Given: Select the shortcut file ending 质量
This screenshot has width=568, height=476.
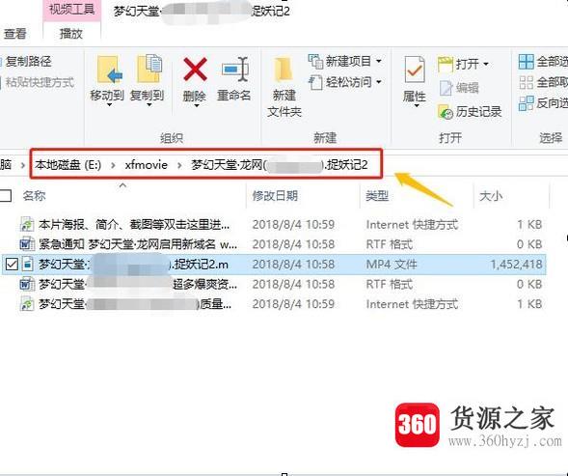Looking at the screenshot, I should [135, 304].
